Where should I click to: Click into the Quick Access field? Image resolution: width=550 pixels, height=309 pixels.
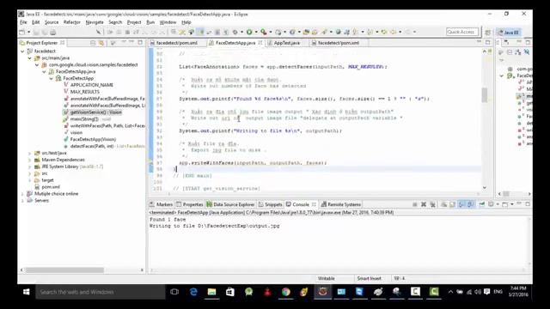coord(462,32)
